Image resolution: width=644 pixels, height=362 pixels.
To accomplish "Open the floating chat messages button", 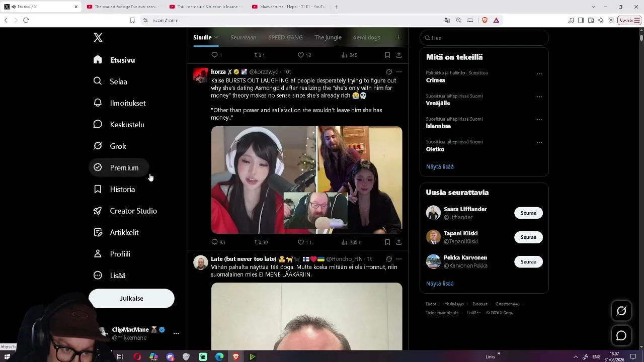I will [x=621, y=335].
